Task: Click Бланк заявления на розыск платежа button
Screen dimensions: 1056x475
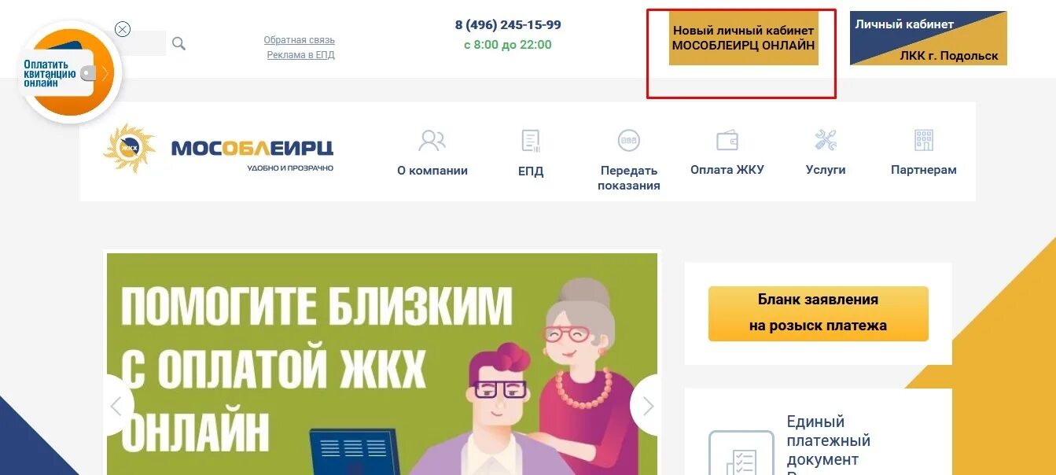Action: 818,313
